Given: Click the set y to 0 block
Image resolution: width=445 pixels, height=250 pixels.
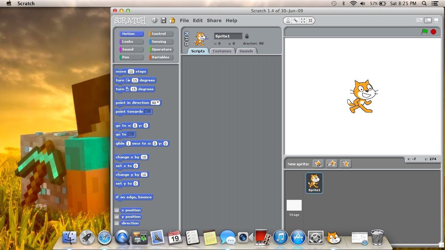Looking at the screenshot, I should 127,184.
